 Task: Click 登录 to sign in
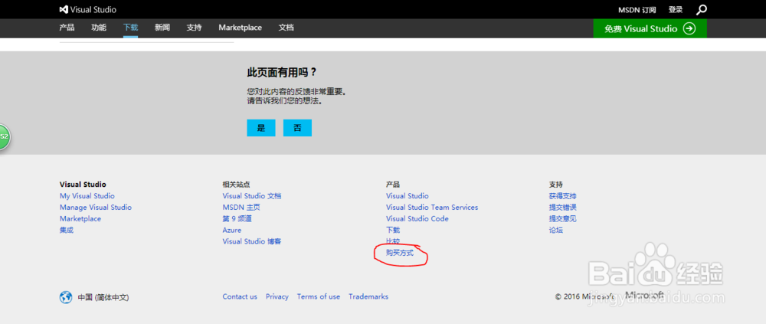tap(676, 10)
